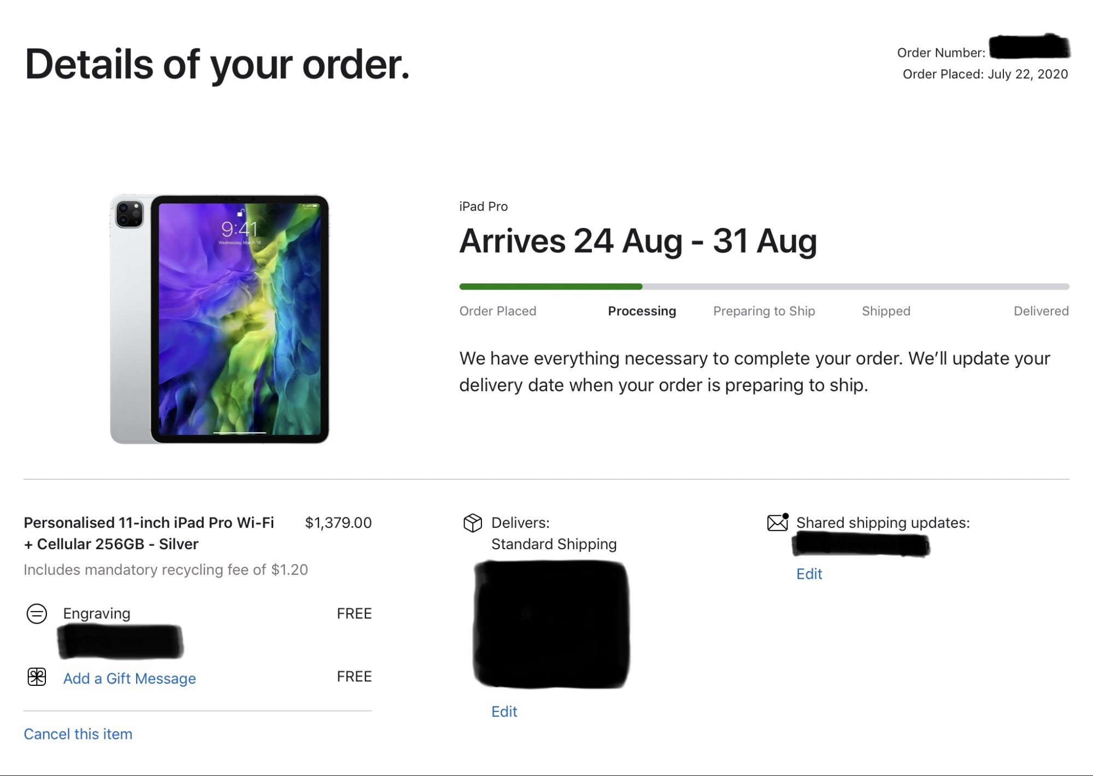Click the Engraving circle icon
Viewport: 1093px width, 776px height.
coord(37,614)
